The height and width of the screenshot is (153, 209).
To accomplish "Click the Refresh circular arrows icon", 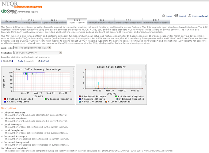I will [40, 61].
